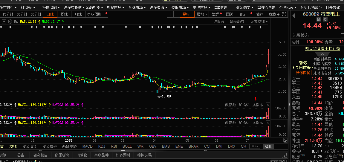
Task: Open the 叠加 overlay dropdown
Action: click(202, 14)
